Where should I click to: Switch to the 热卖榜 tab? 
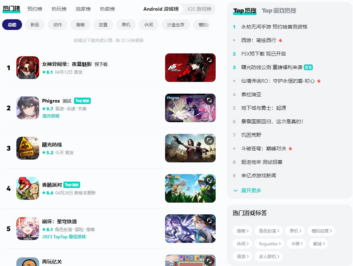tap(107, 9)
